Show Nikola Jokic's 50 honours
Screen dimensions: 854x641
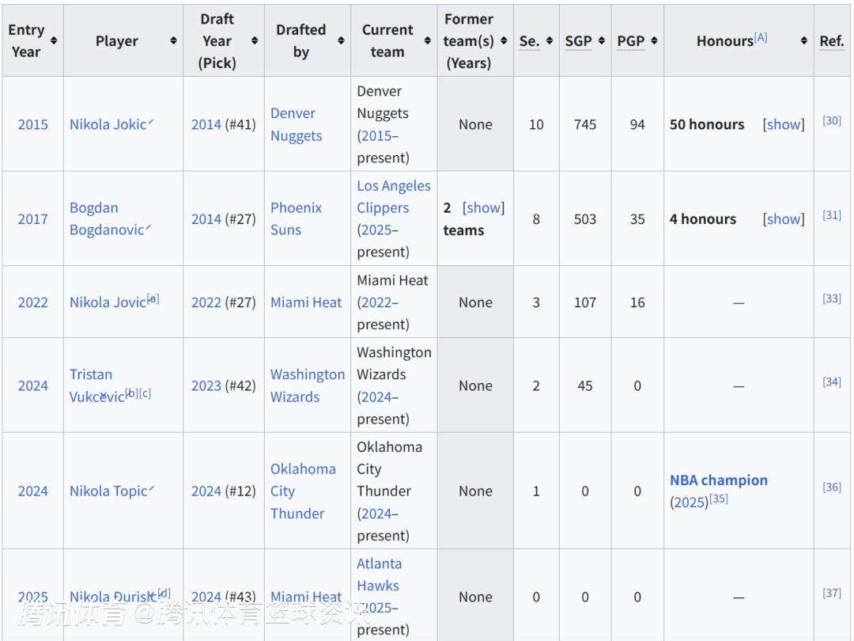[x=784, y=124]
